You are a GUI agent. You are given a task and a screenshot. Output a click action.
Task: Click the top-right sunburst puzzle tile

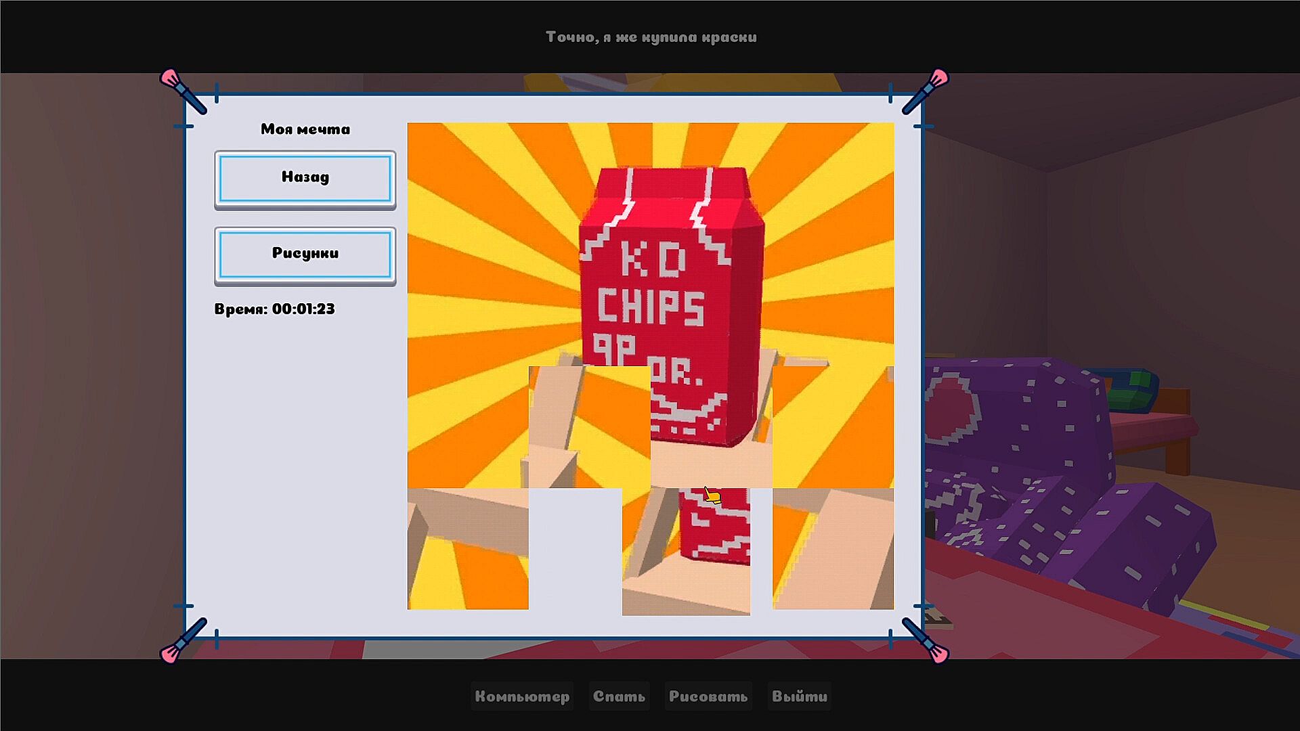point(833,183)
